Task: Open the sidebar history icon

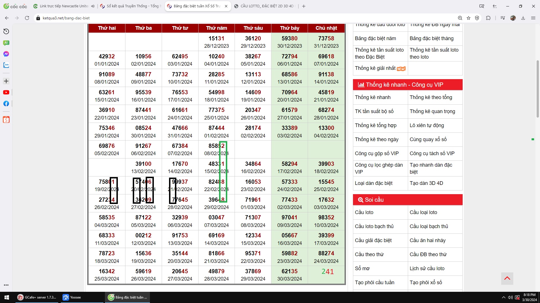Action: pos(6,31)
